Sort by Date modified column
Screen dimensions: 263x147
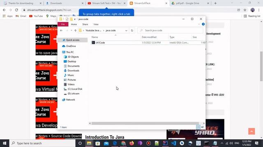149,37
